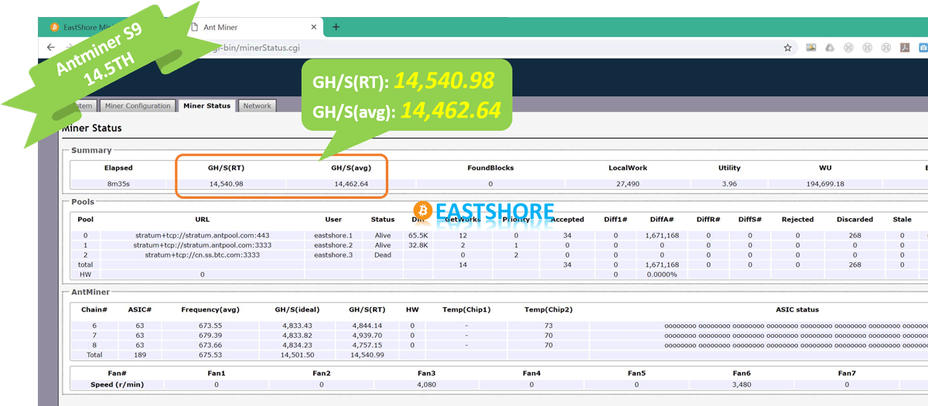Click the WU value 194,699.18

pos(825,184)
